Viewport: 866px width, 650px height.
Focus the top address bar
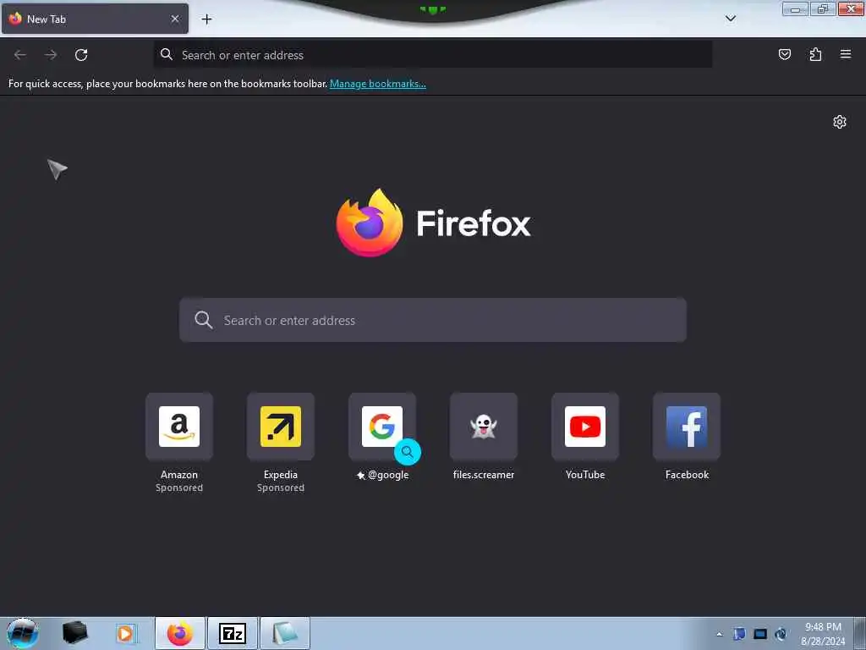432,55
